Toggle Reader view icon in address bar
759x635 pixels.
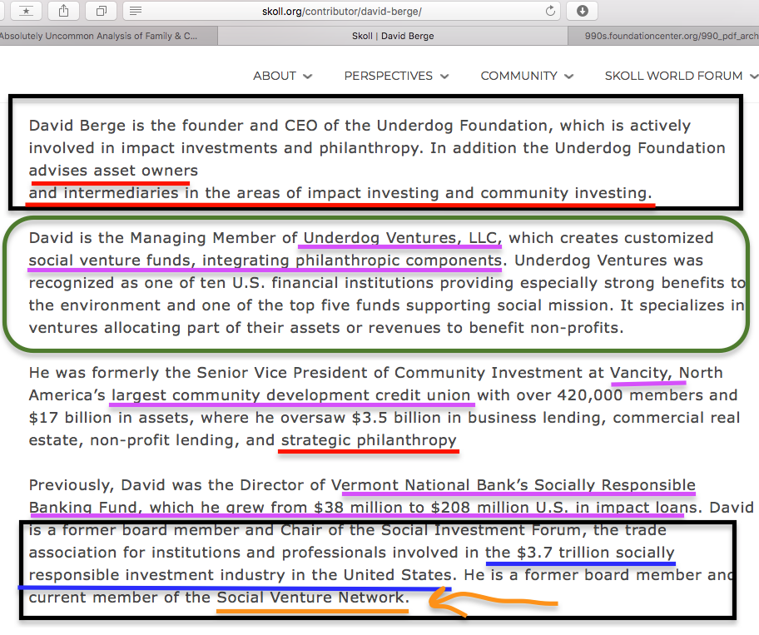click(136, 11)
